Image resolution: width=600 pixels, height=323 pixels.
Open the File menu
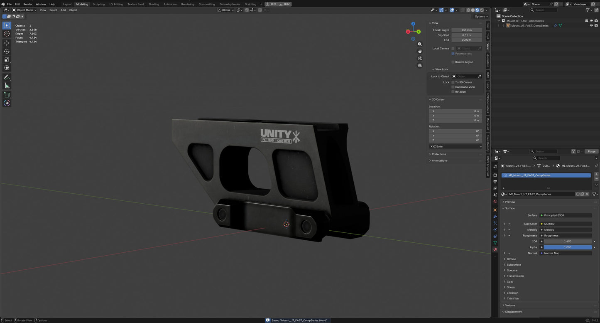click(9, 4)
